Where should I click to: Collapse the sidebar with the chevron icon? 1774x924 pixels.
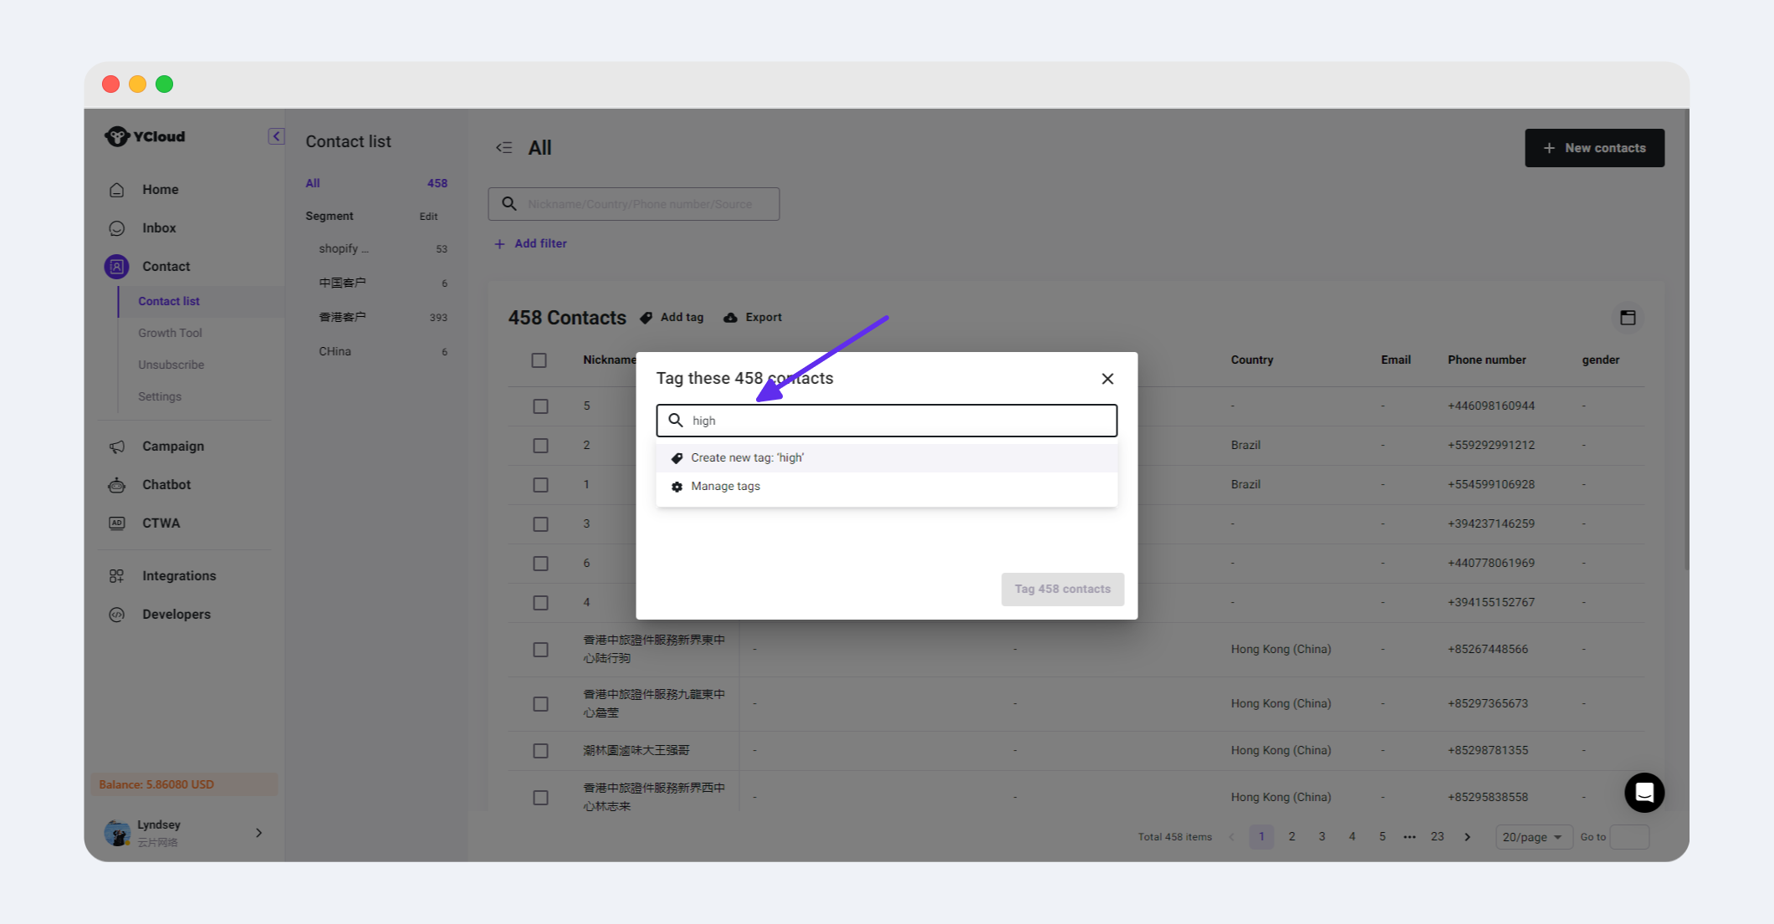[x=276, y=136]
